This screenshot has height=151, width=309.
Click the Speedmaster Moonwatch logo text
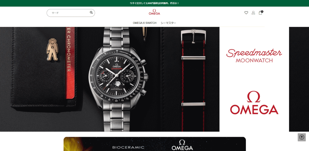click(254, 56)
